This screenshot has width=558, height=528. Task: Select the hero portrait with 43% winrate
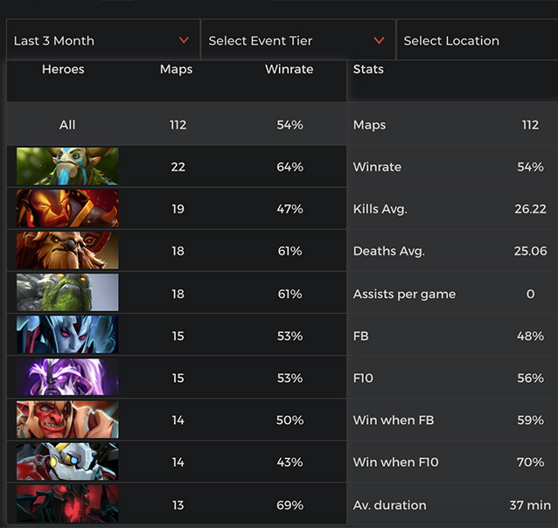(x=67, y=462)
